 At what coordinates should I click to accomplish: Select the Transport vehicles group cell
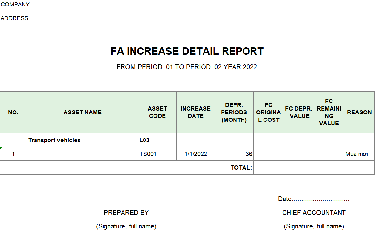tap(55, 140)
